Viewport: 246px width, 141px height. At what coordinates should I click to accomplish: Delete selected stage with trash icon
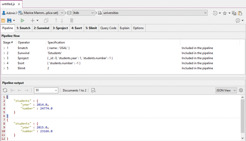pos(71,21)
